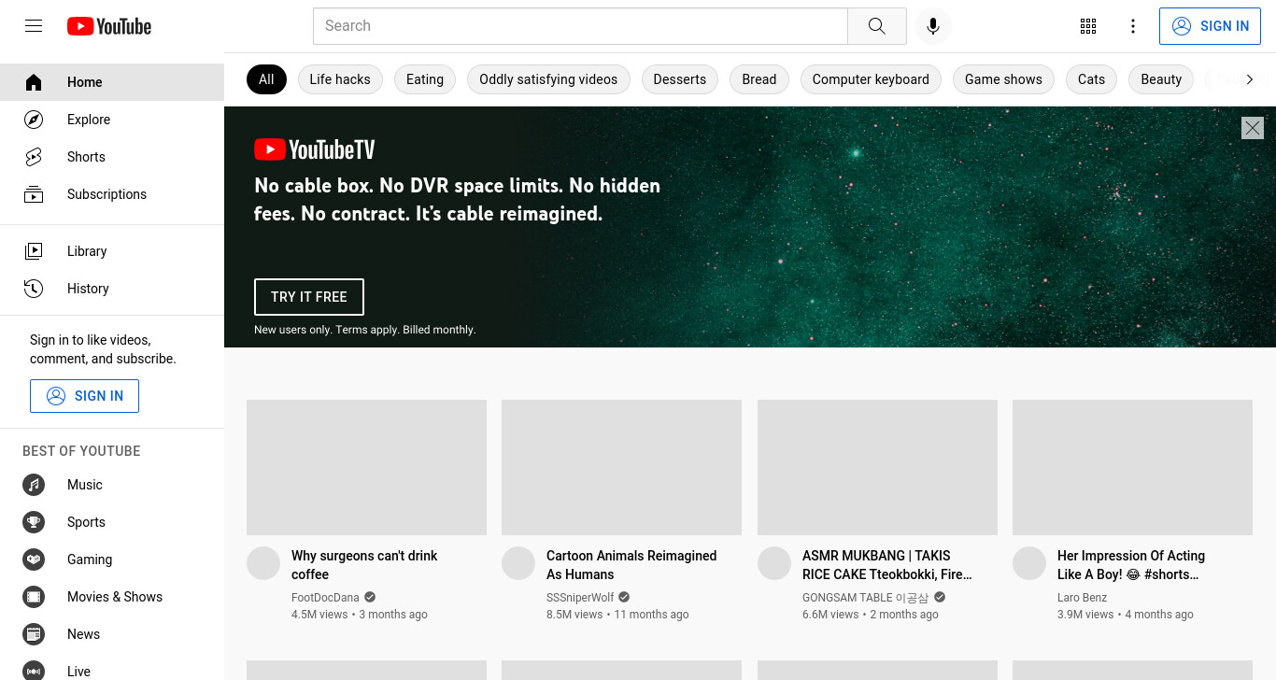This screenshot has height=680, width=1276.
Task: Click title Cartoon Animals Reimagined As Humans
Action: (x=631, y=565)
